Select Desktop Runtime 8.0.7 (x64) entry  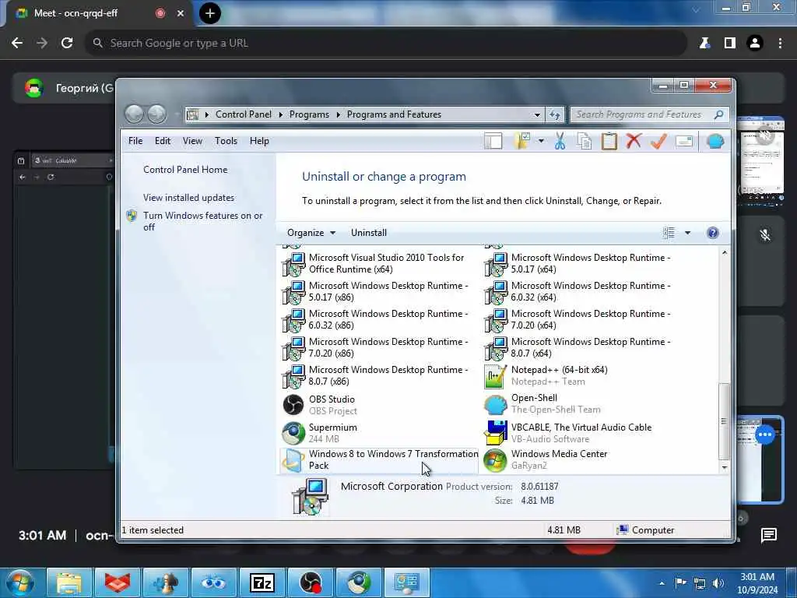pos(581,347)
